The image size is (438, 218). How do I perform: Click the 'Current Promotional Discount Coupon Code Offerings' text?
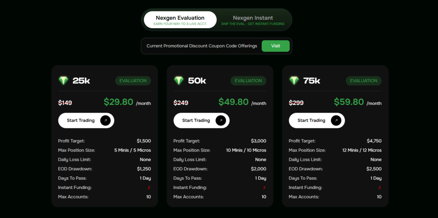(x=202, y=46)
